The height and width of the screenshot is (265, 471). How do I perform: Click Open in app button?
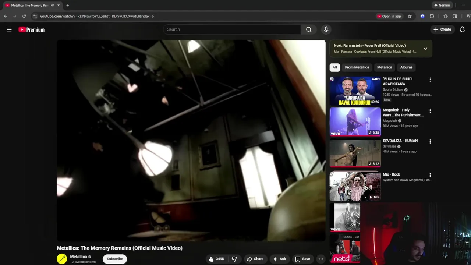point(389,16)
